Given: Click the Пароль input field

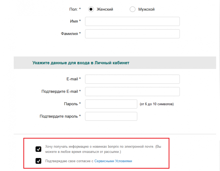Looking at the screenshot, I should click(x=111, y=104).
